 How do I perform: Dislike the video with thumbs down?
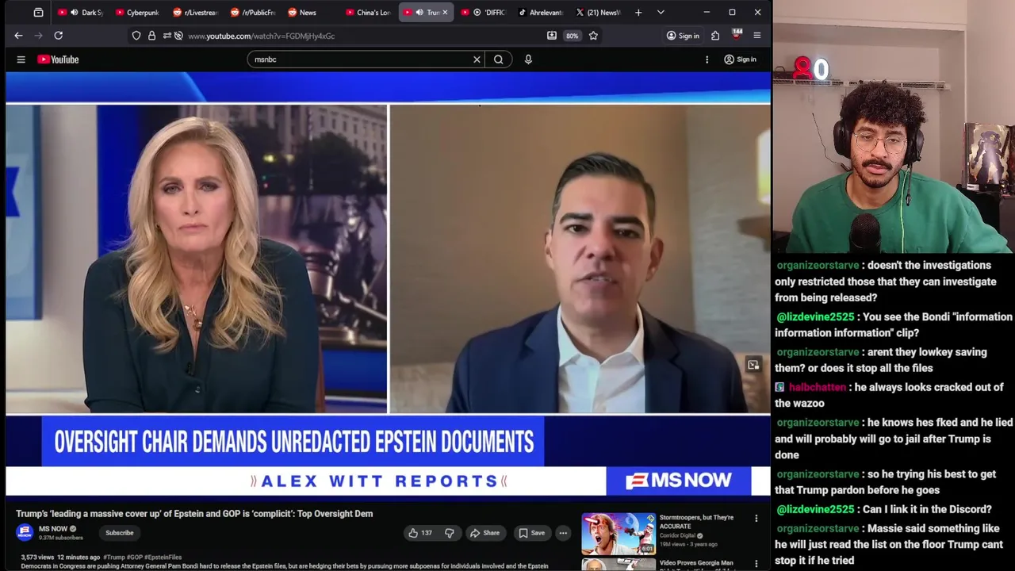click(x=449, y=533)
